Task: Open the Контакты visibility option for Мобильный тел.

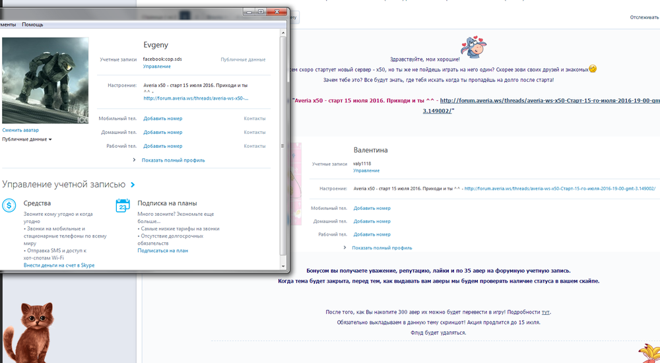Action: pyautogui.click(x=254, y=119)
